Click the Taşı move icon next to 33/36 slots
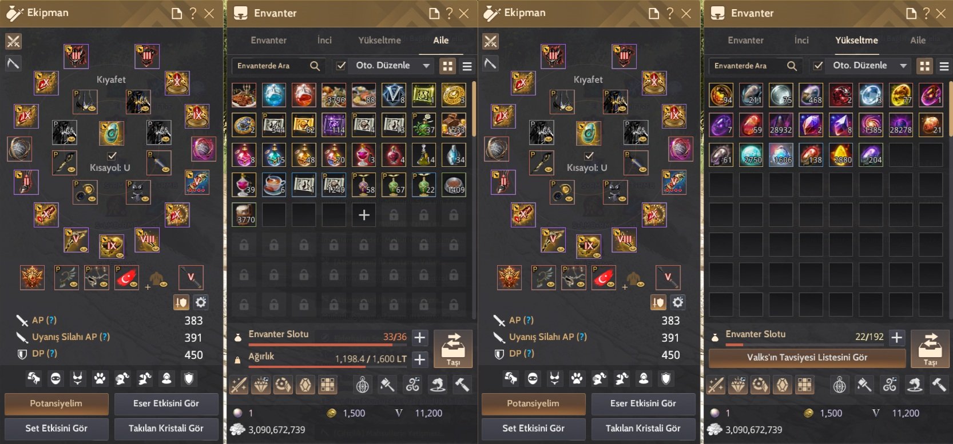Viewport: 953px width, 444px height. click(x=453, y=348)
